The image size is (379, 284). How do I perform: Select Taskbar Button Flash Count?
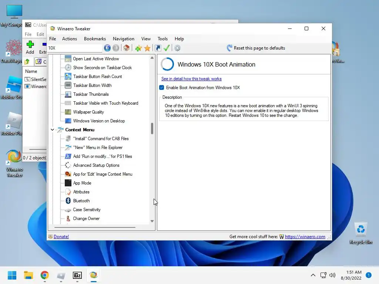(97, 77)
